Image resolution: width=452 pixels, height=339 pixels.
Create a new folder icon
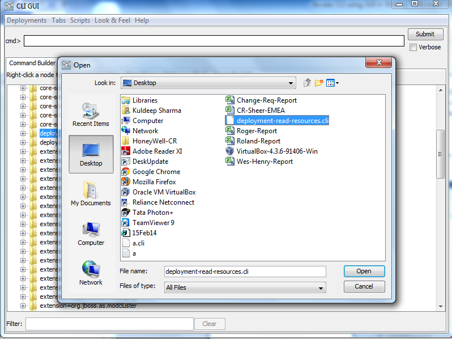point(319,83)
